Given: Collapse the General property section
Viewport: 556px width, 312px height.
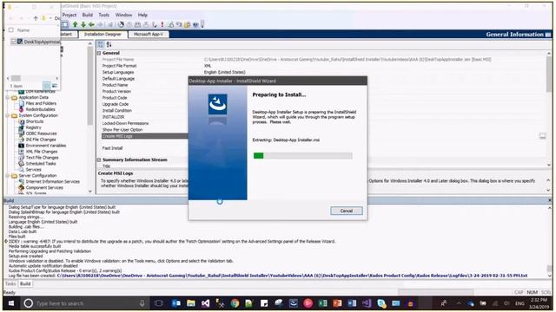Looking at the screenshot, I should [x=100, y=53].
